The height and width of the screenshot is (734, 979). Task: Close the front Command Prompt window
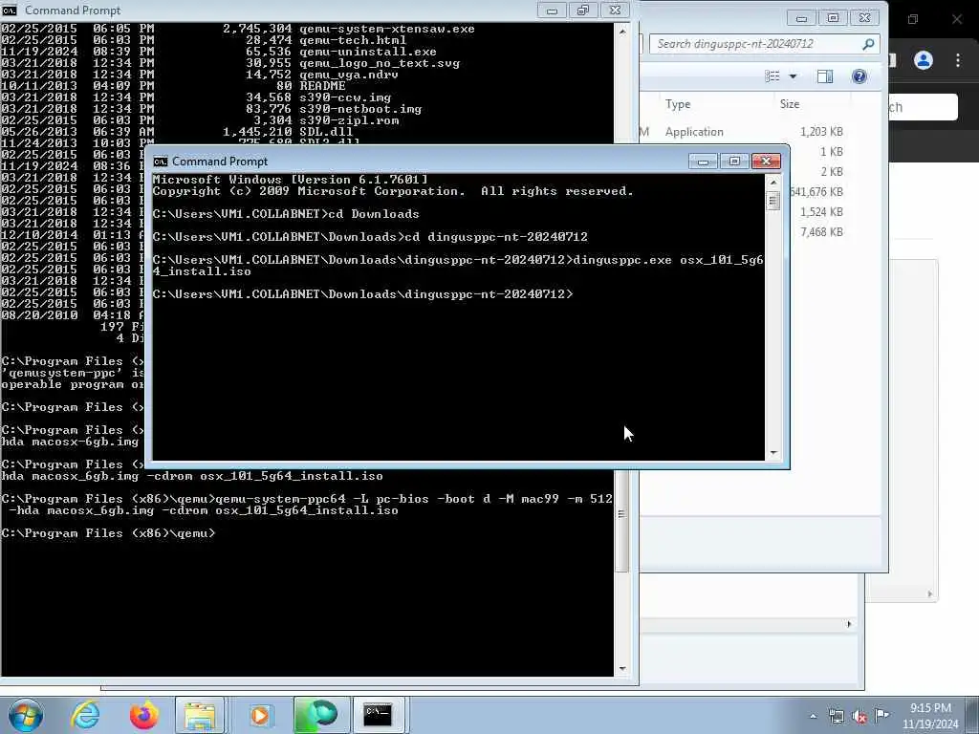pos(766,162)
